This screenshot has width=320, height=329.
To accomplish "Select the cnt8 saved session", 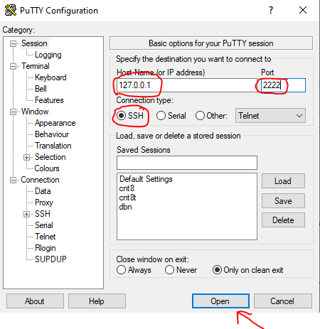I will tap(127, 188).
